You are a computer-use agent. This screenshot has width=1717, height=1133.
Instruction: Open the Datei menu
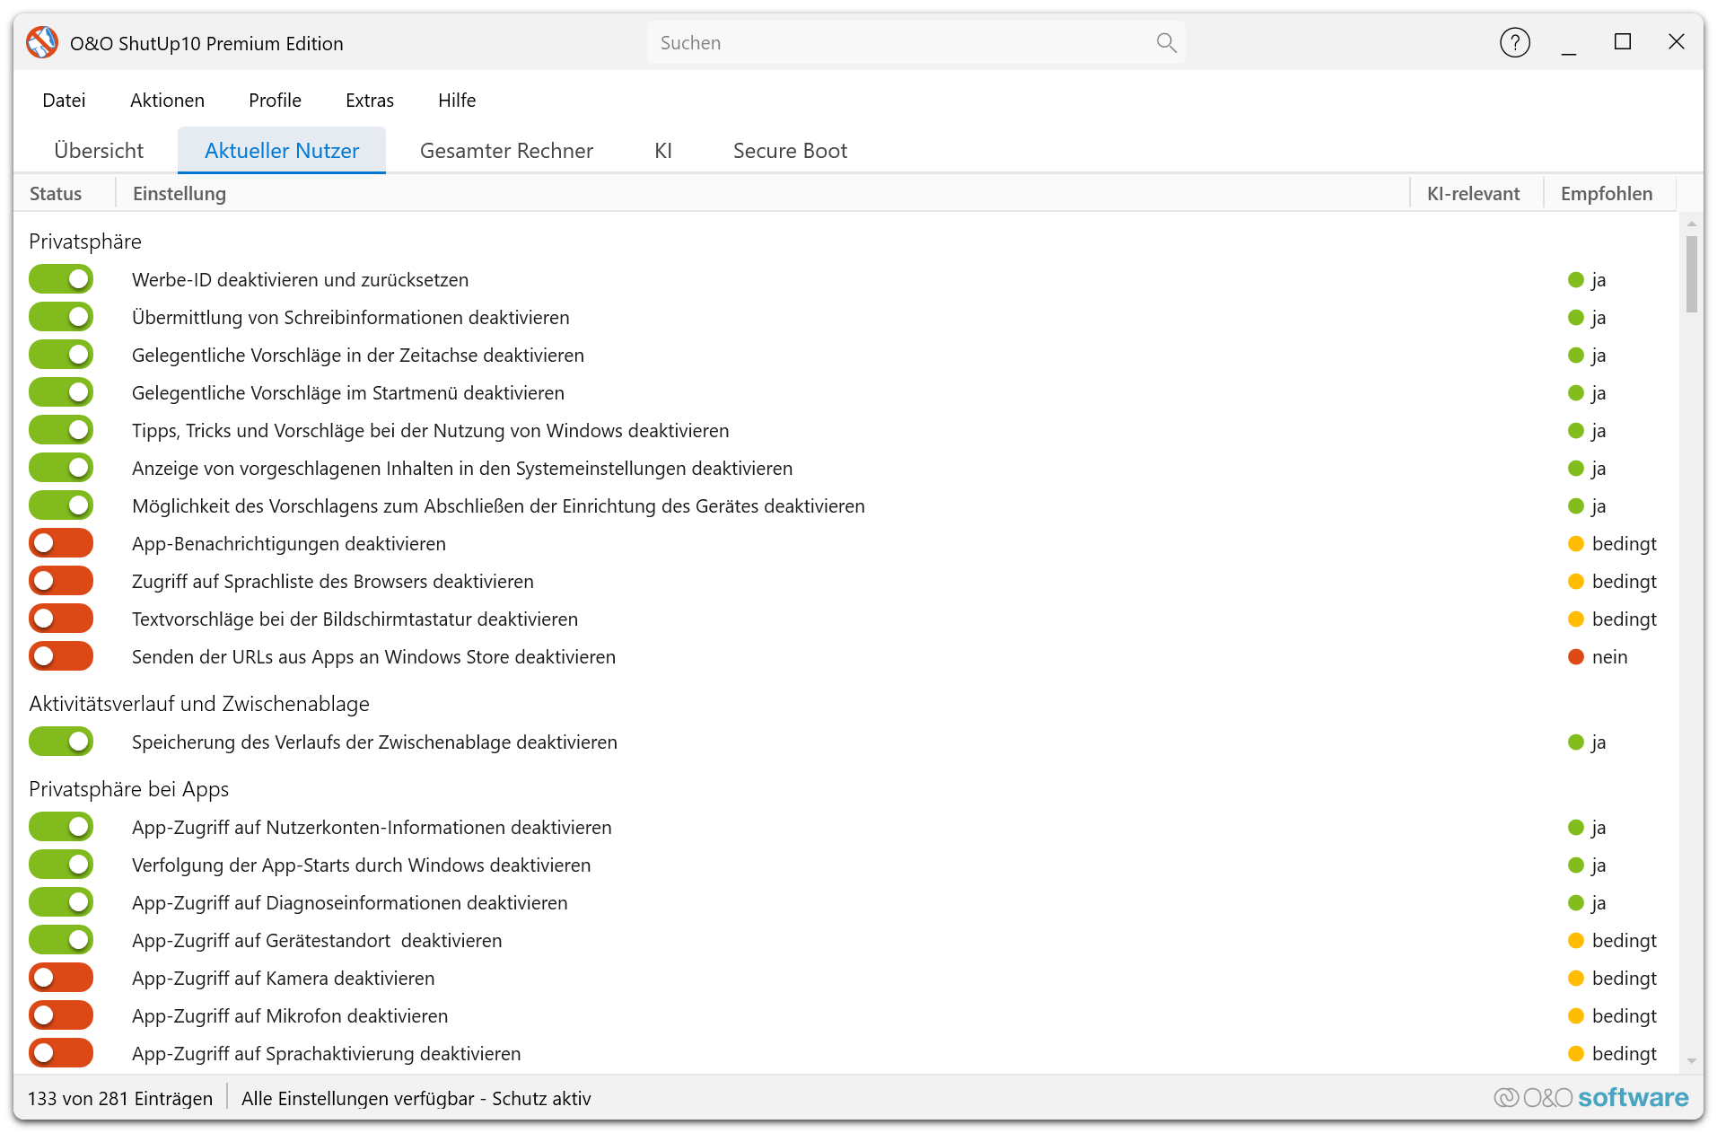tap(64, 101)
